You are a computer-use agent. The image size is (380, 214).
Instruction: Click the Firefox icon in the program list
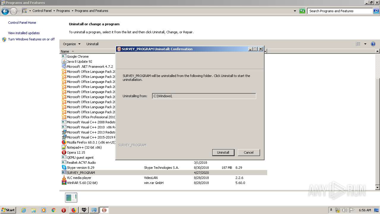64,142
